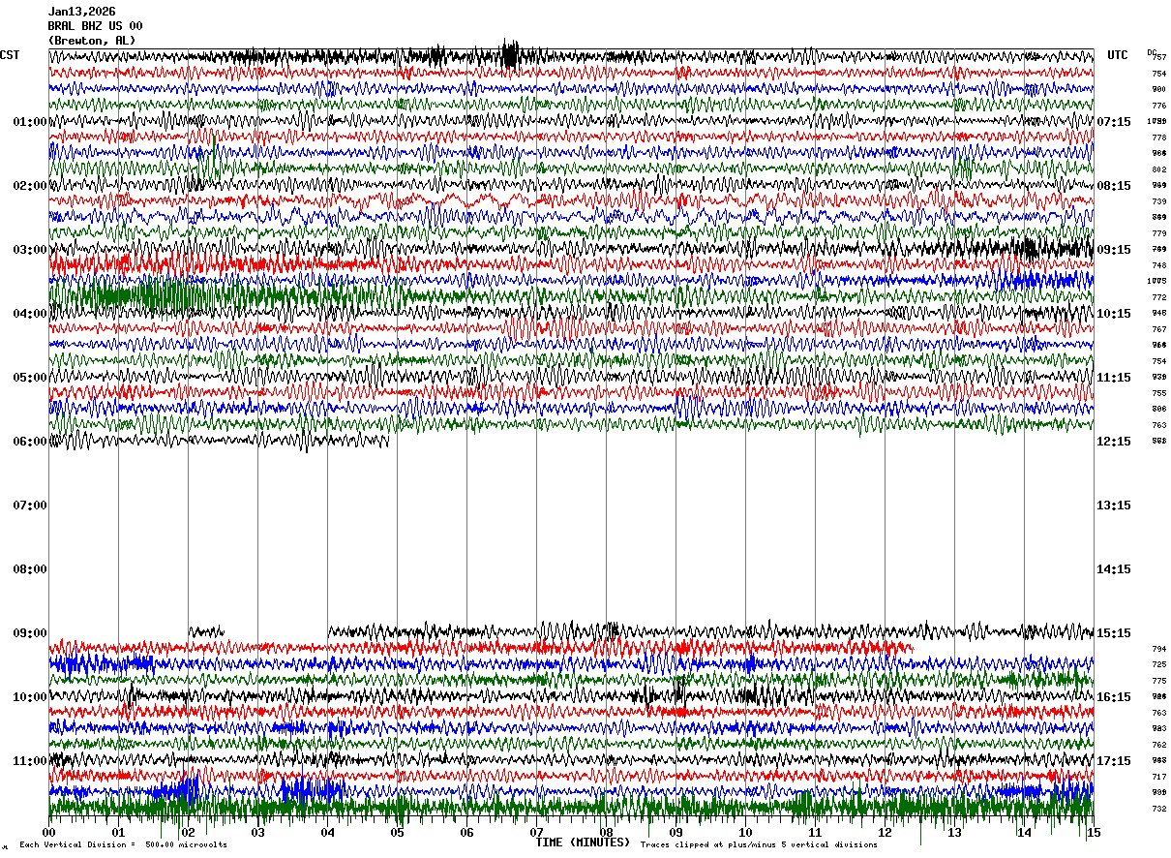The width and height of the screenshot is (1171, 858).
Task: Click the DC offset value 776
Action: [x=1158, y=106]
